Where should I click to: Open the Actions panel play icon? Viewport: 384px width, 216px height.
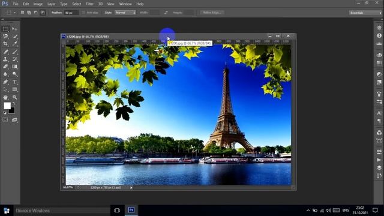click(x=379, y=160)
